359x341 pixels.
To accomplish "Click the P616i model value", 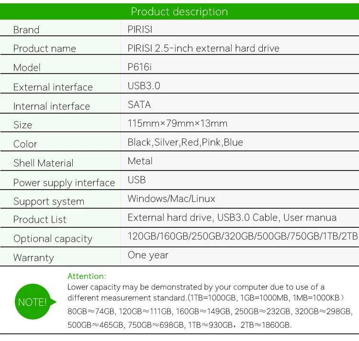I will pyautogui.click(x=140, y=67).
